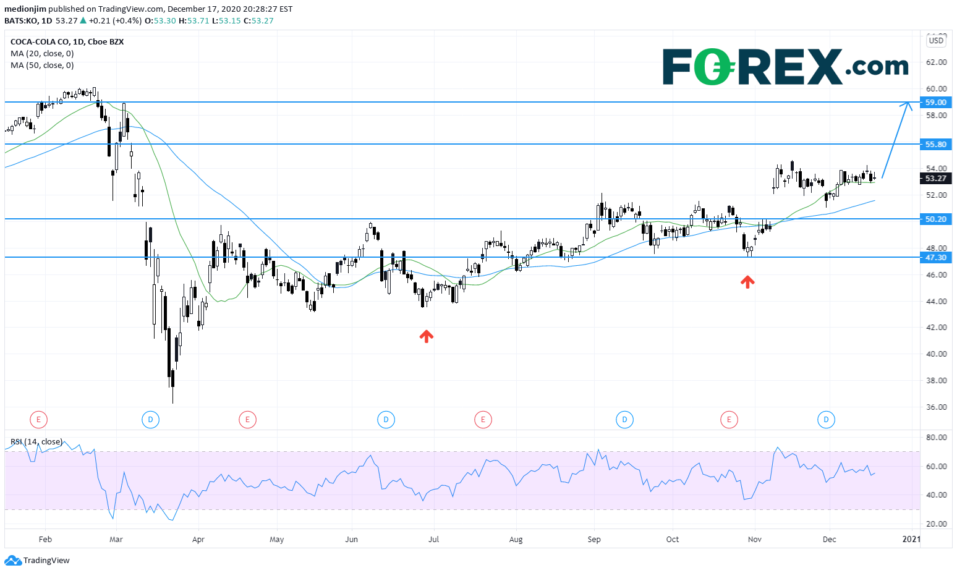Click the earnings marker E in late July
This screenshot has height=573, width=957.
[482, 420]
